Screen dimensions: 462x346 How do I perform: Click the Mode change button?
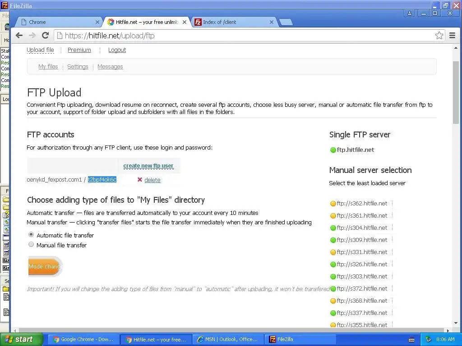point(45,267)
